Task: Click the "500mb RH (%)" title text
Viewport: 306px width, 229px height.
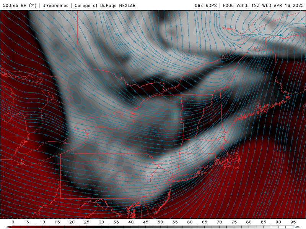Action: 20,5
